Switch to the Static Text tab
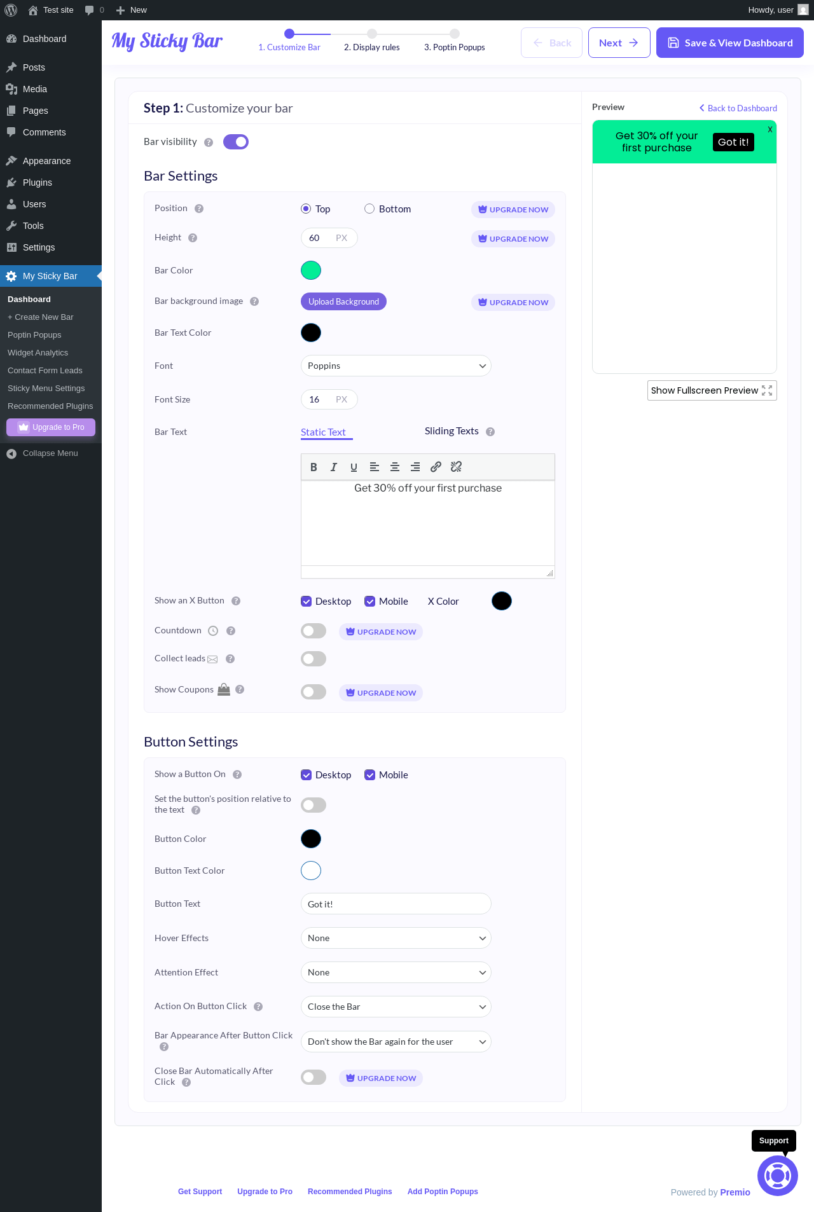This screenshot has width=814, height=1212. tap(323, 432)
